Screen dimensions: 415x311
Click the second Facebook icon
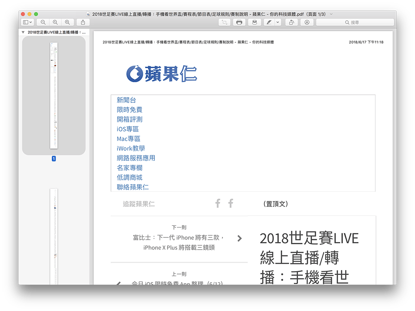230,203
